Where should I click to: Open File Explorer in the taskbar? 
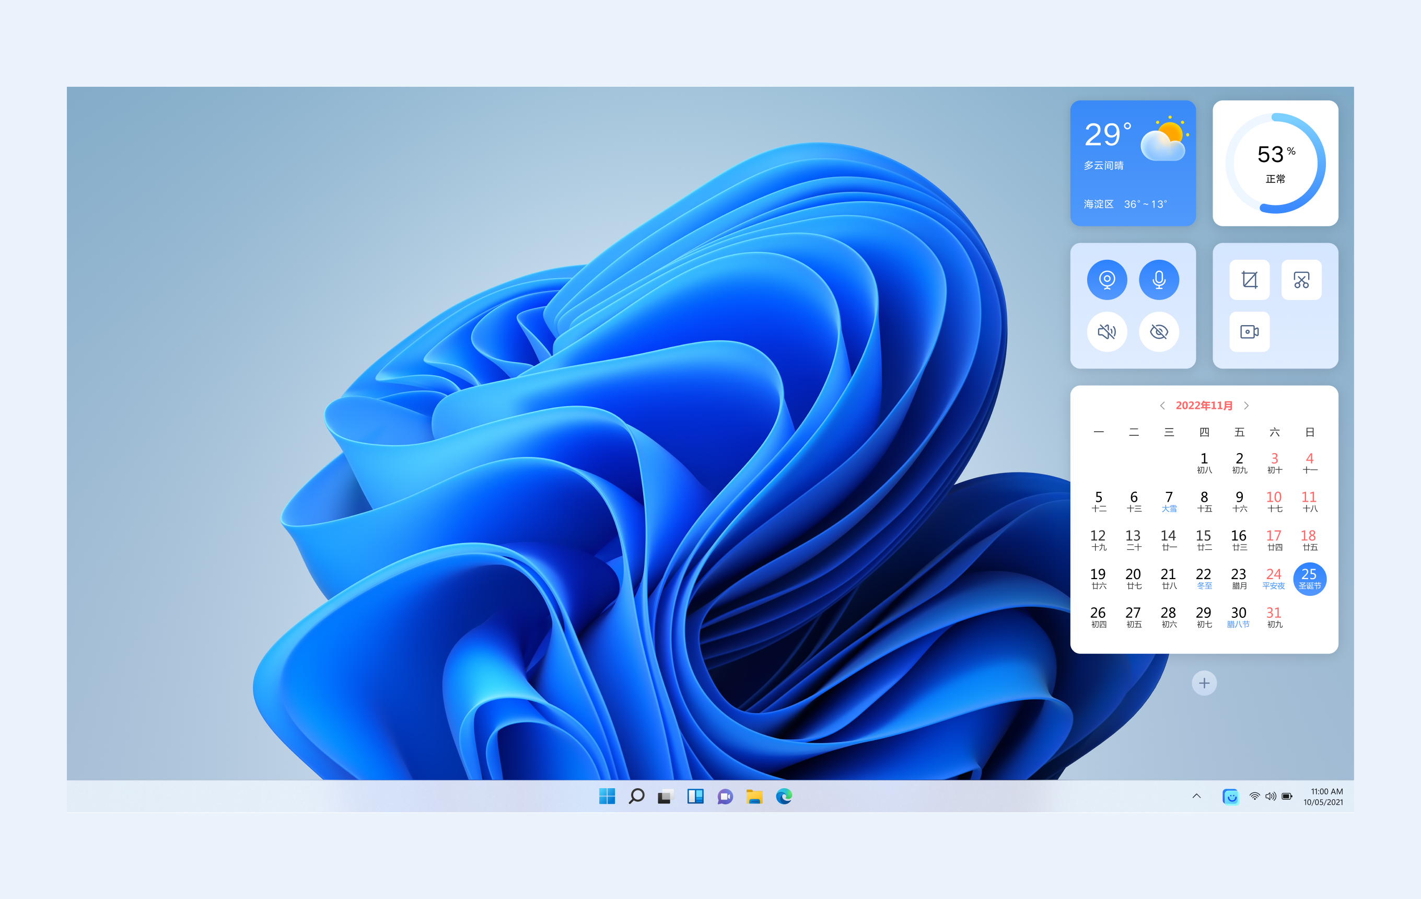754,796
